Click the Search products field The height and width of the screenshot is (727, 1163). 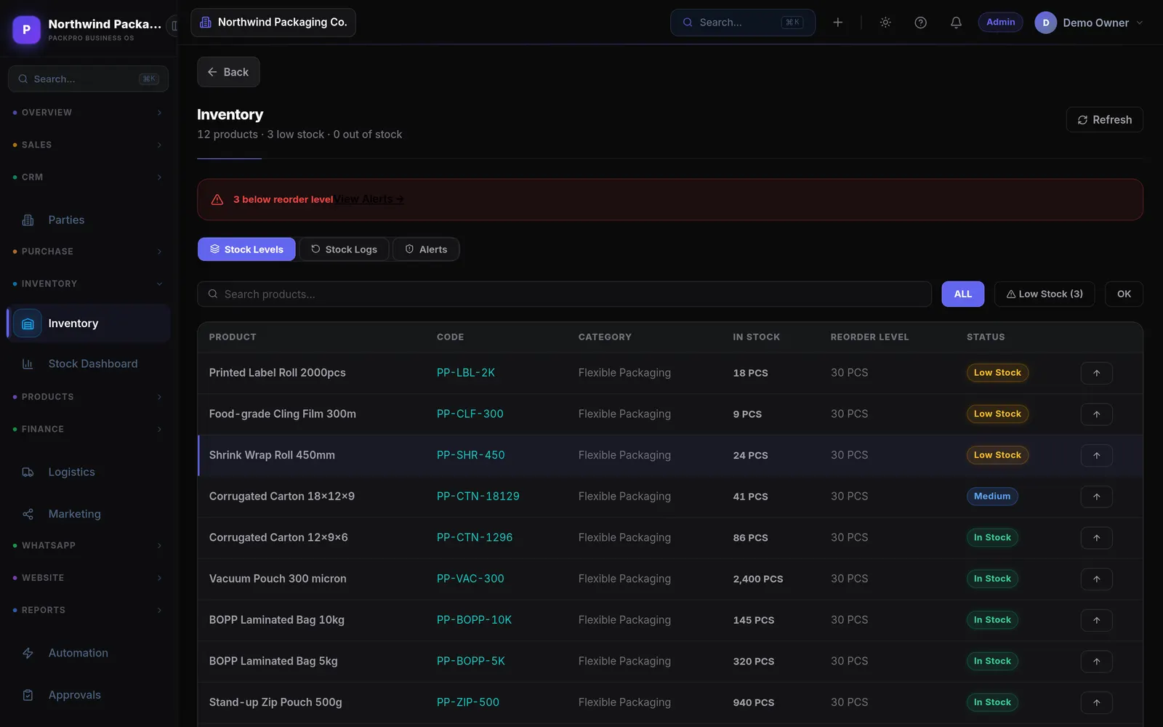(564, 294)
